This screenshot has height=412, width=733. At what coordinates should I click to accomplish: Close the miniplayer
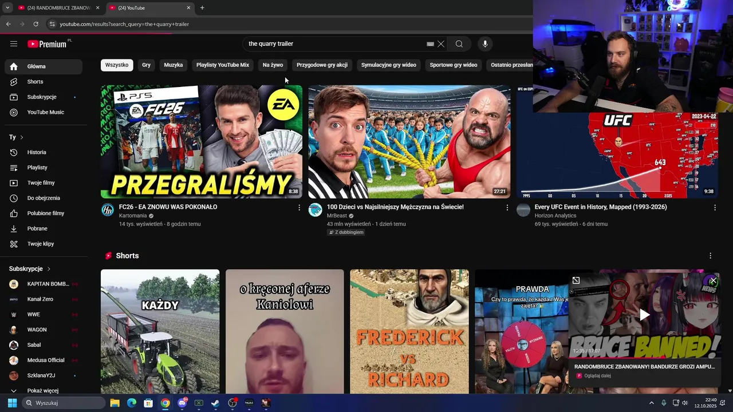pyautogui.click(x=712, y=280)
